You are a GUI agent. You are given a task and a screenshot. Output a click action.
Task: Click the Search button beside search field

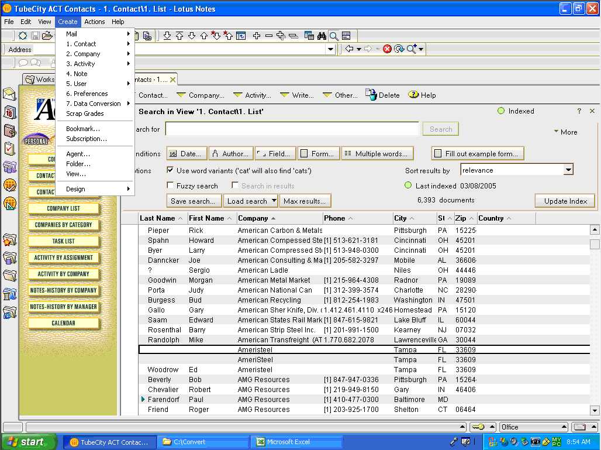point(441,129)
